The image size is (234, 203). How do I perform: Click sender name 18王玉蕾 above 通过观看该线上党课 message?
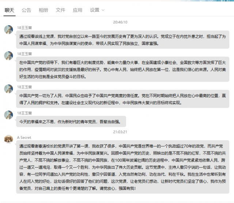[24, 28]
